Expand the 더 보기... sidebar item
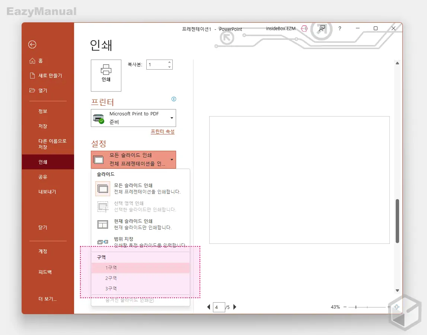 (x=48, y=299)
